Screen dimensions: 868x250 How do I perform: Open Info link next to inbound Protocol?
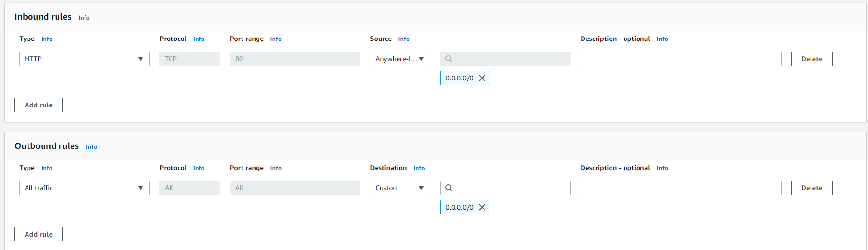coord(199,39)
